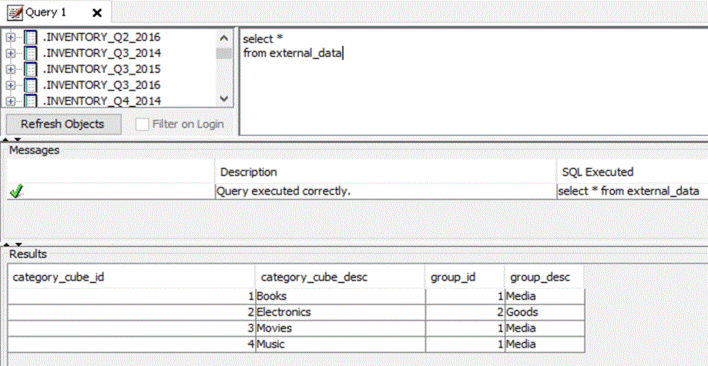This screenshot has width=708, height=366.
Task: Select the Music cell in results
Action: 341,344
